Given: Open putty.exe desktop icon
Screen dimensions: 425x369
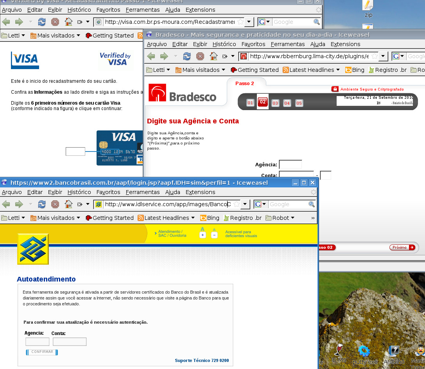Looking at the screenshot, I should click(364, 355).
